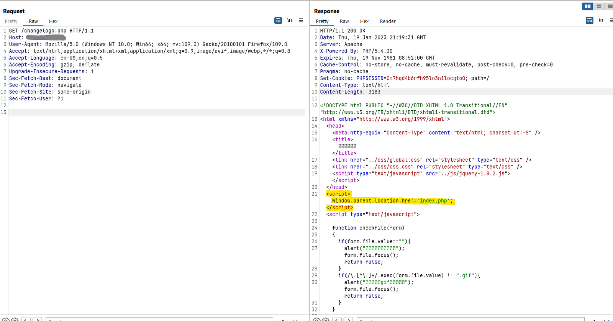This screenshot has height=321, width=613.
Task: Open the Response Render tab
Action: 388,21
